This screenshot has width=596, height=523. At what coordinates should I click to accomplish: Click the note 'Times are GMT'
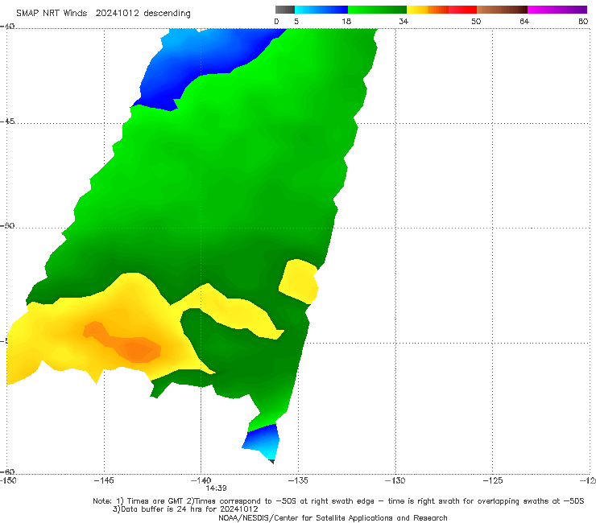(x=155, y=501)
